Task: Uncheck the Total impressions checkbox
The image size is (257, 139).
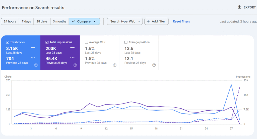Action: click(47, 42)
